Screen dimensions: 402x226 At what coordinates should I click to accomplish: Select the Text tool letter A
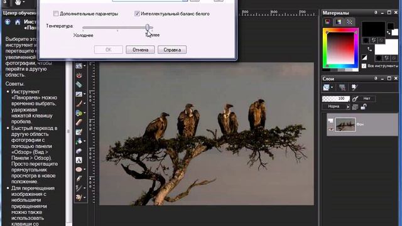pyautogui.click(x=79, y=160)
